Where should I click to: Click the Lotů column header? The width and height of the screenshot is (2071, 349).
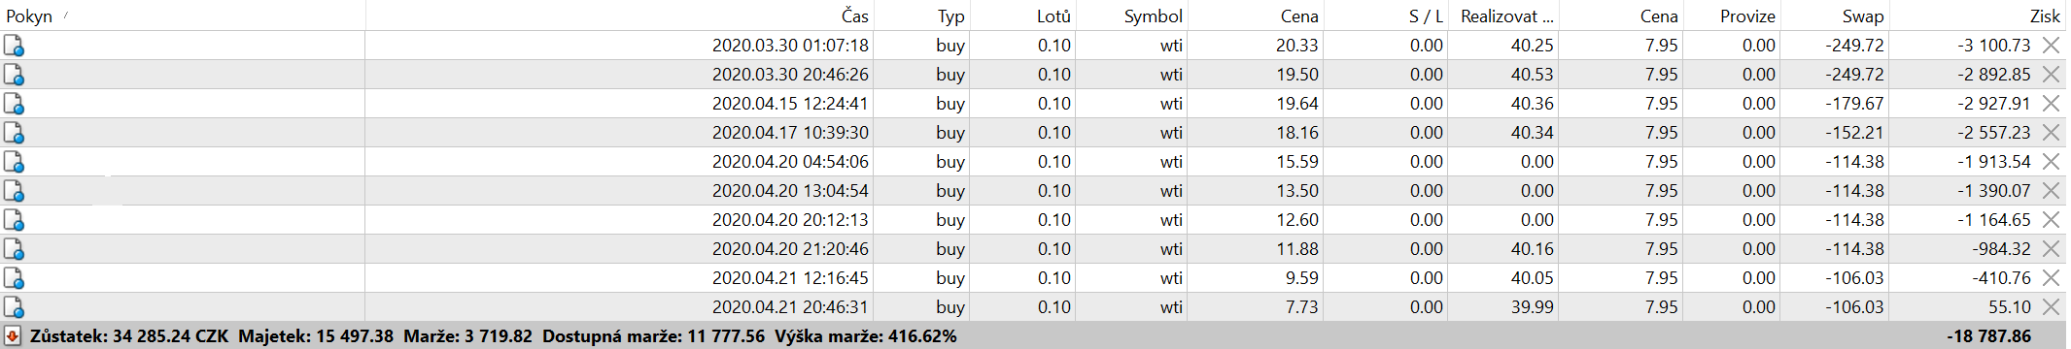click(x=1053, y=16)
